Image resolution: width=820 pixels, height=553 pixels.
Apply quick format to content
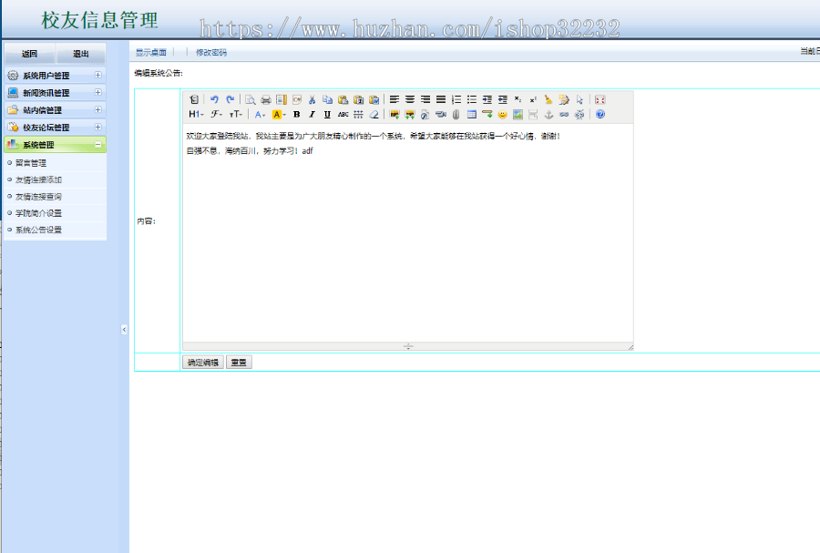[564, 99]
